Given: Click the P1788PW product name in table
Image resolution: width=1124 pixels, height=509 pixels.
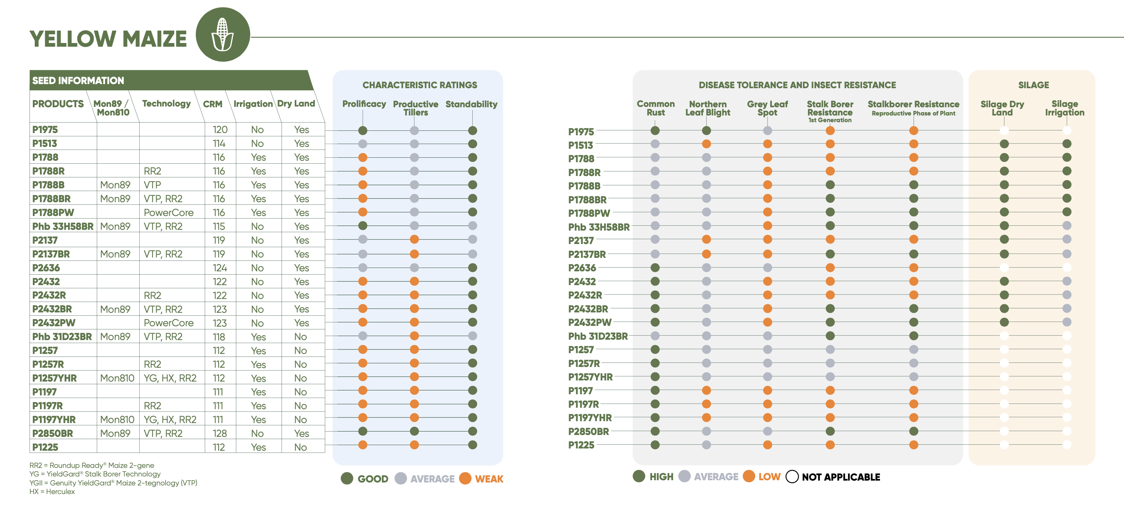Looking at the screenshot, I should click(x=53, y=213).
